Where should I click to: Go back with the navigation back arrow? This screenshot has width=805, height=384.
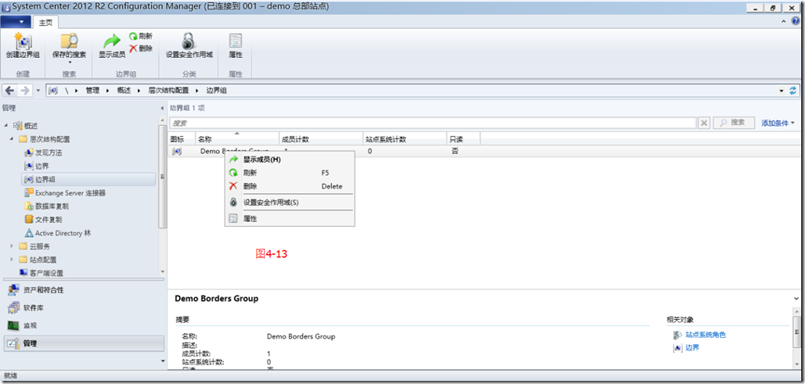tap(9, 90)
